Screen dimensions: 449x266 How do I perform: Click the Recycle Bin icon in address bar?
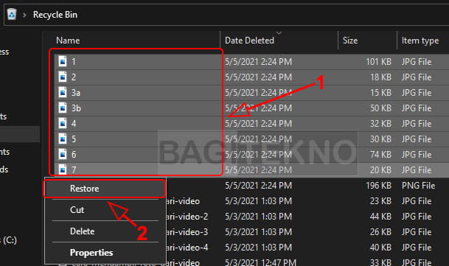click(x=12, y=14)
